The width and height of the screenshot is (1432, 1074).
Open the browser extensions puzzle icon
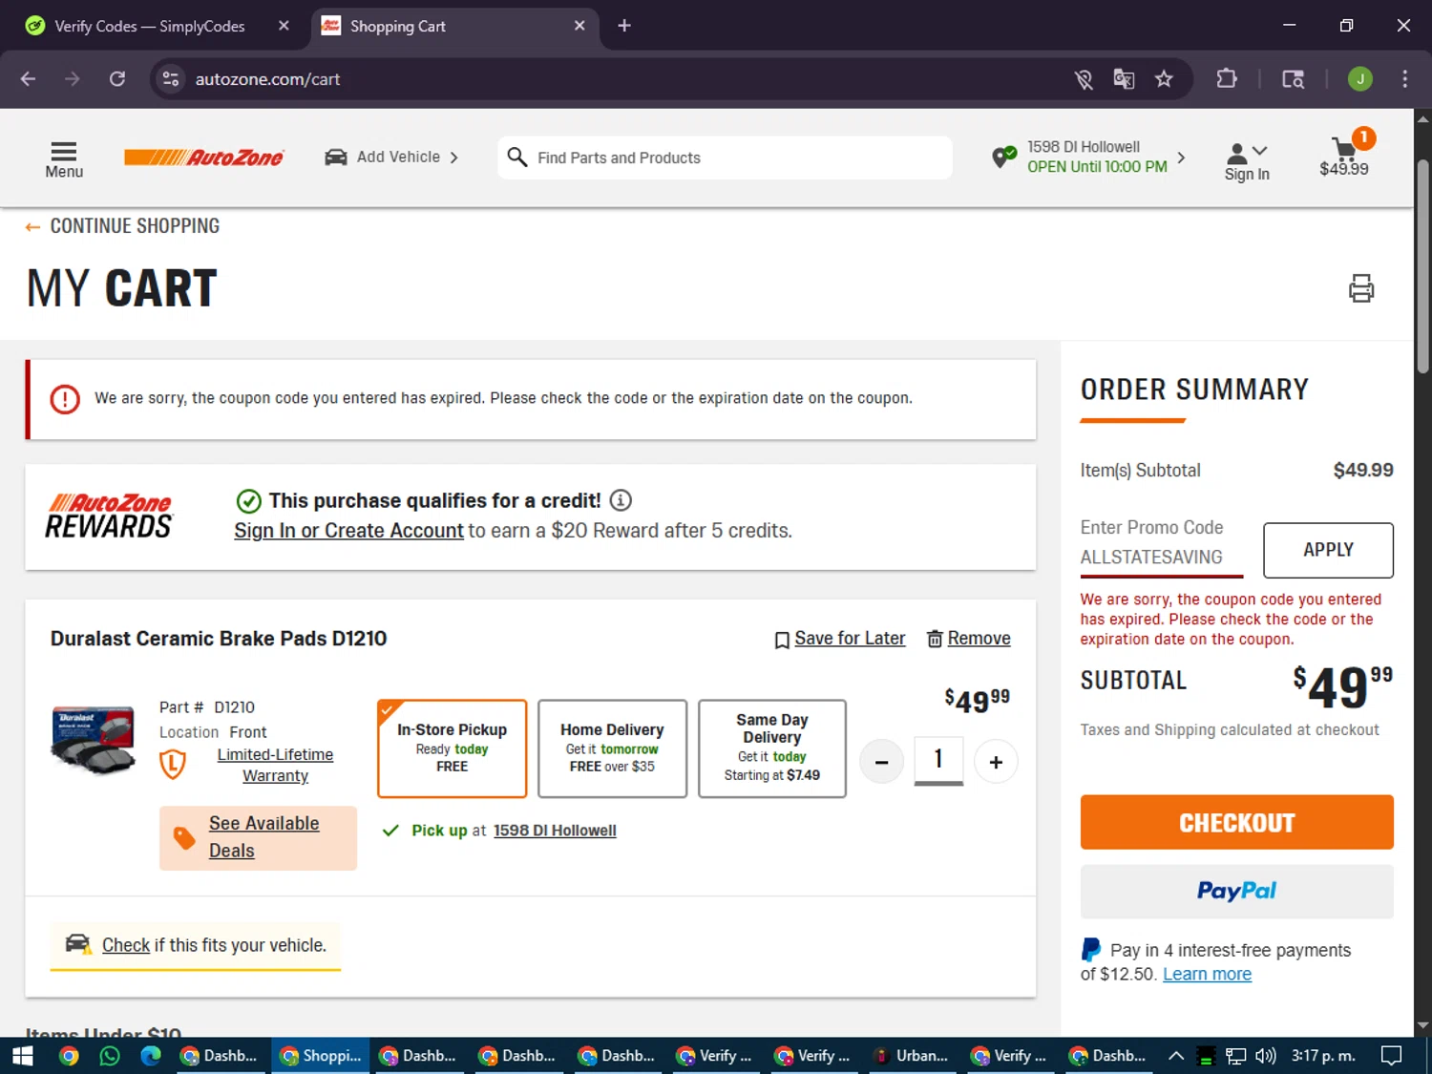click(x=1227, y=79)
